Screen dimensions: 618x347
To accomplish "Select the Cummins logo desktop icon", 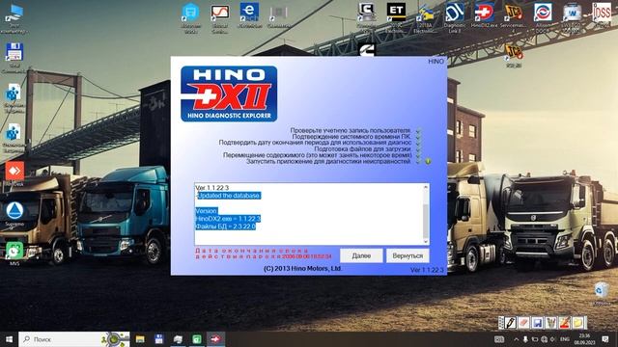I will tap(367, 50).
